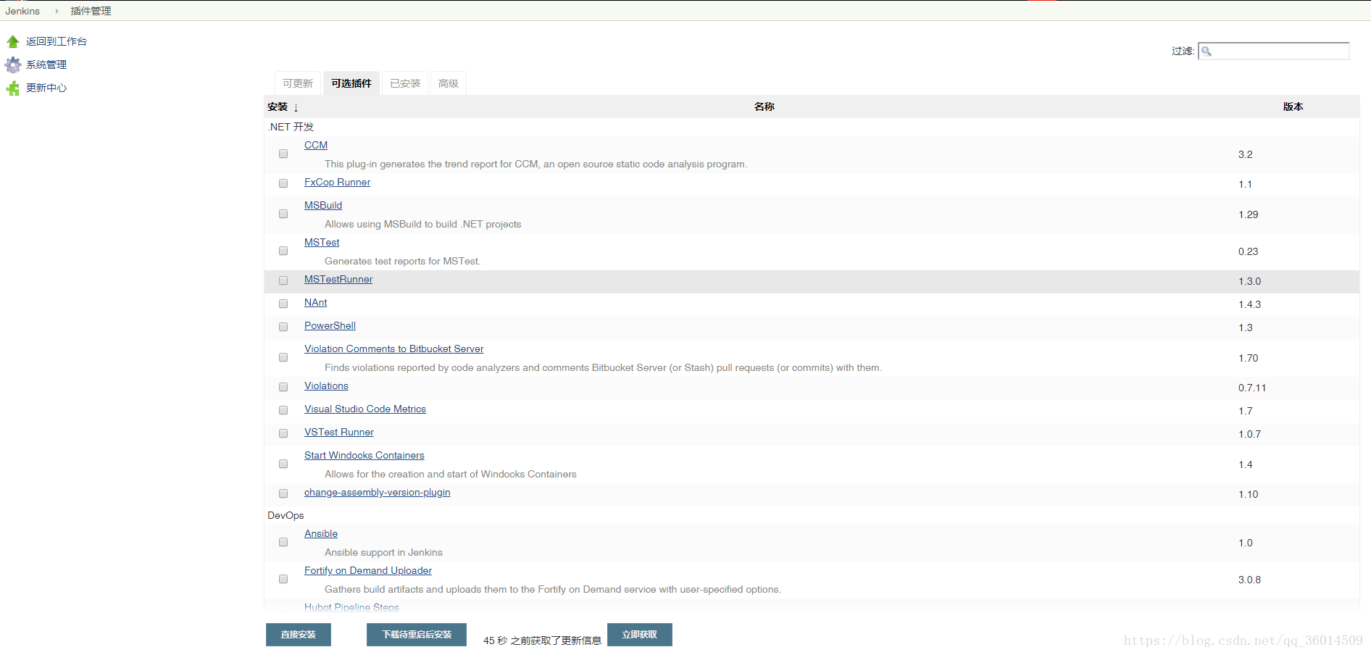This screenshot has width=1371, height=655.
Task: Open the MSTestRunner plugin link
Action: (338, 279)
